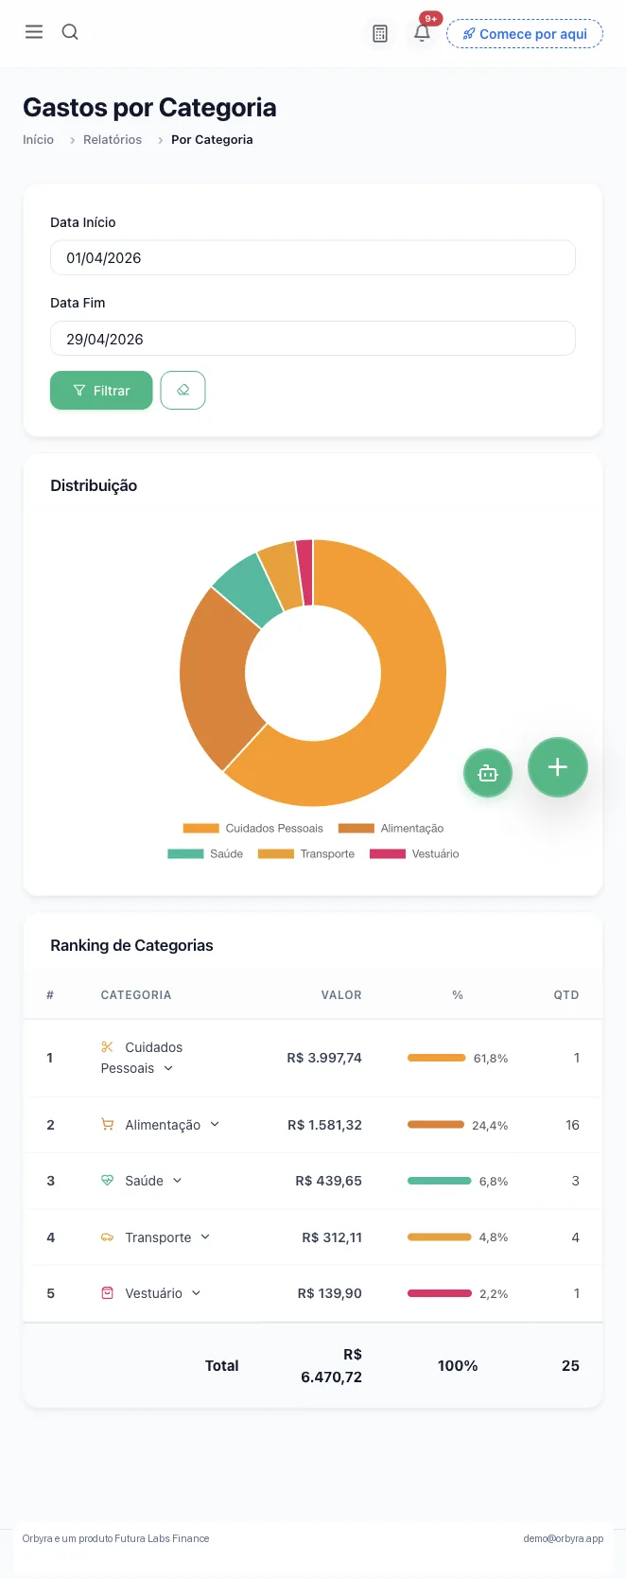Click the R$ 439,65 value
Screen dimensions: 626x1579
328,1181
